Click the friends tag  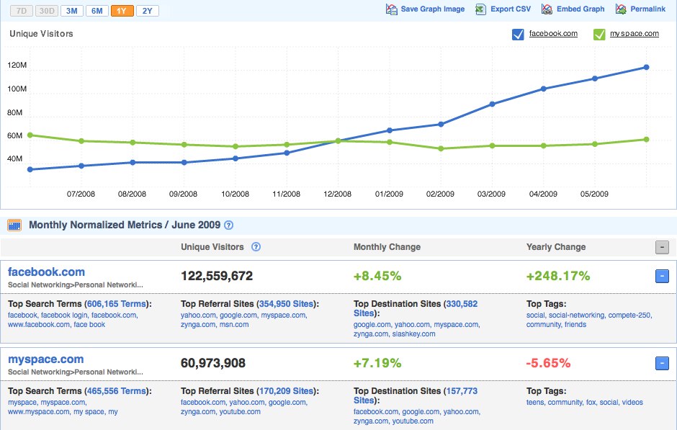pyautogui.click(x=575, y=325)
